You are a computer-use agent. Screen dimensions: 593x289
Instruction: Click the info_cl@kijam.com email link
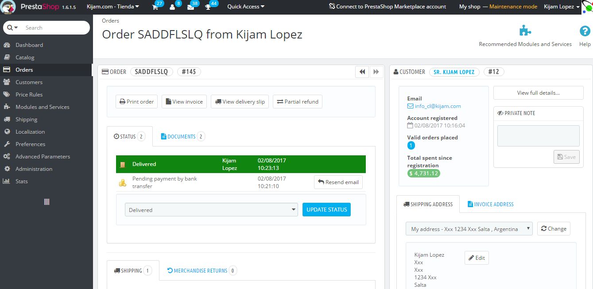pos(438,106)
